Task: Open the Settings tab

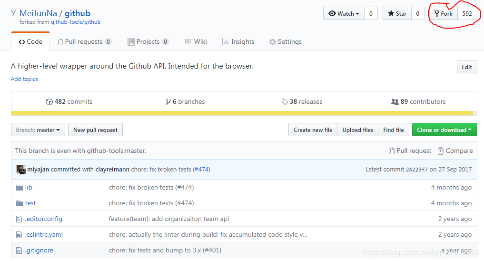Action: [x=285, y=42]
